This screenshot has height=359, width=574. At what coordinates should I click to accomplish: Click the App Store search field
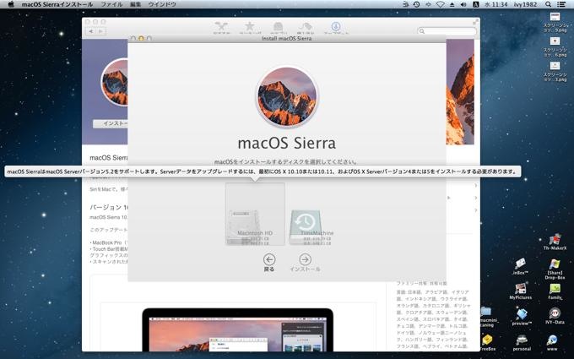pos(447,31)
